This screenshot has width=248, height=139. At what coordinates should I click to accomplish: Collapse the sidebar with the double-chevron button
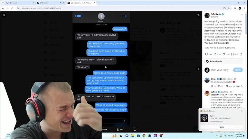(198, 15)
